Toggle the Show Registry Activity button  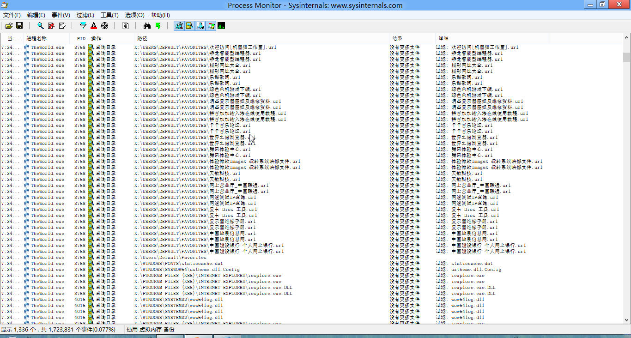pyautogui.click(x=179, y=26)
